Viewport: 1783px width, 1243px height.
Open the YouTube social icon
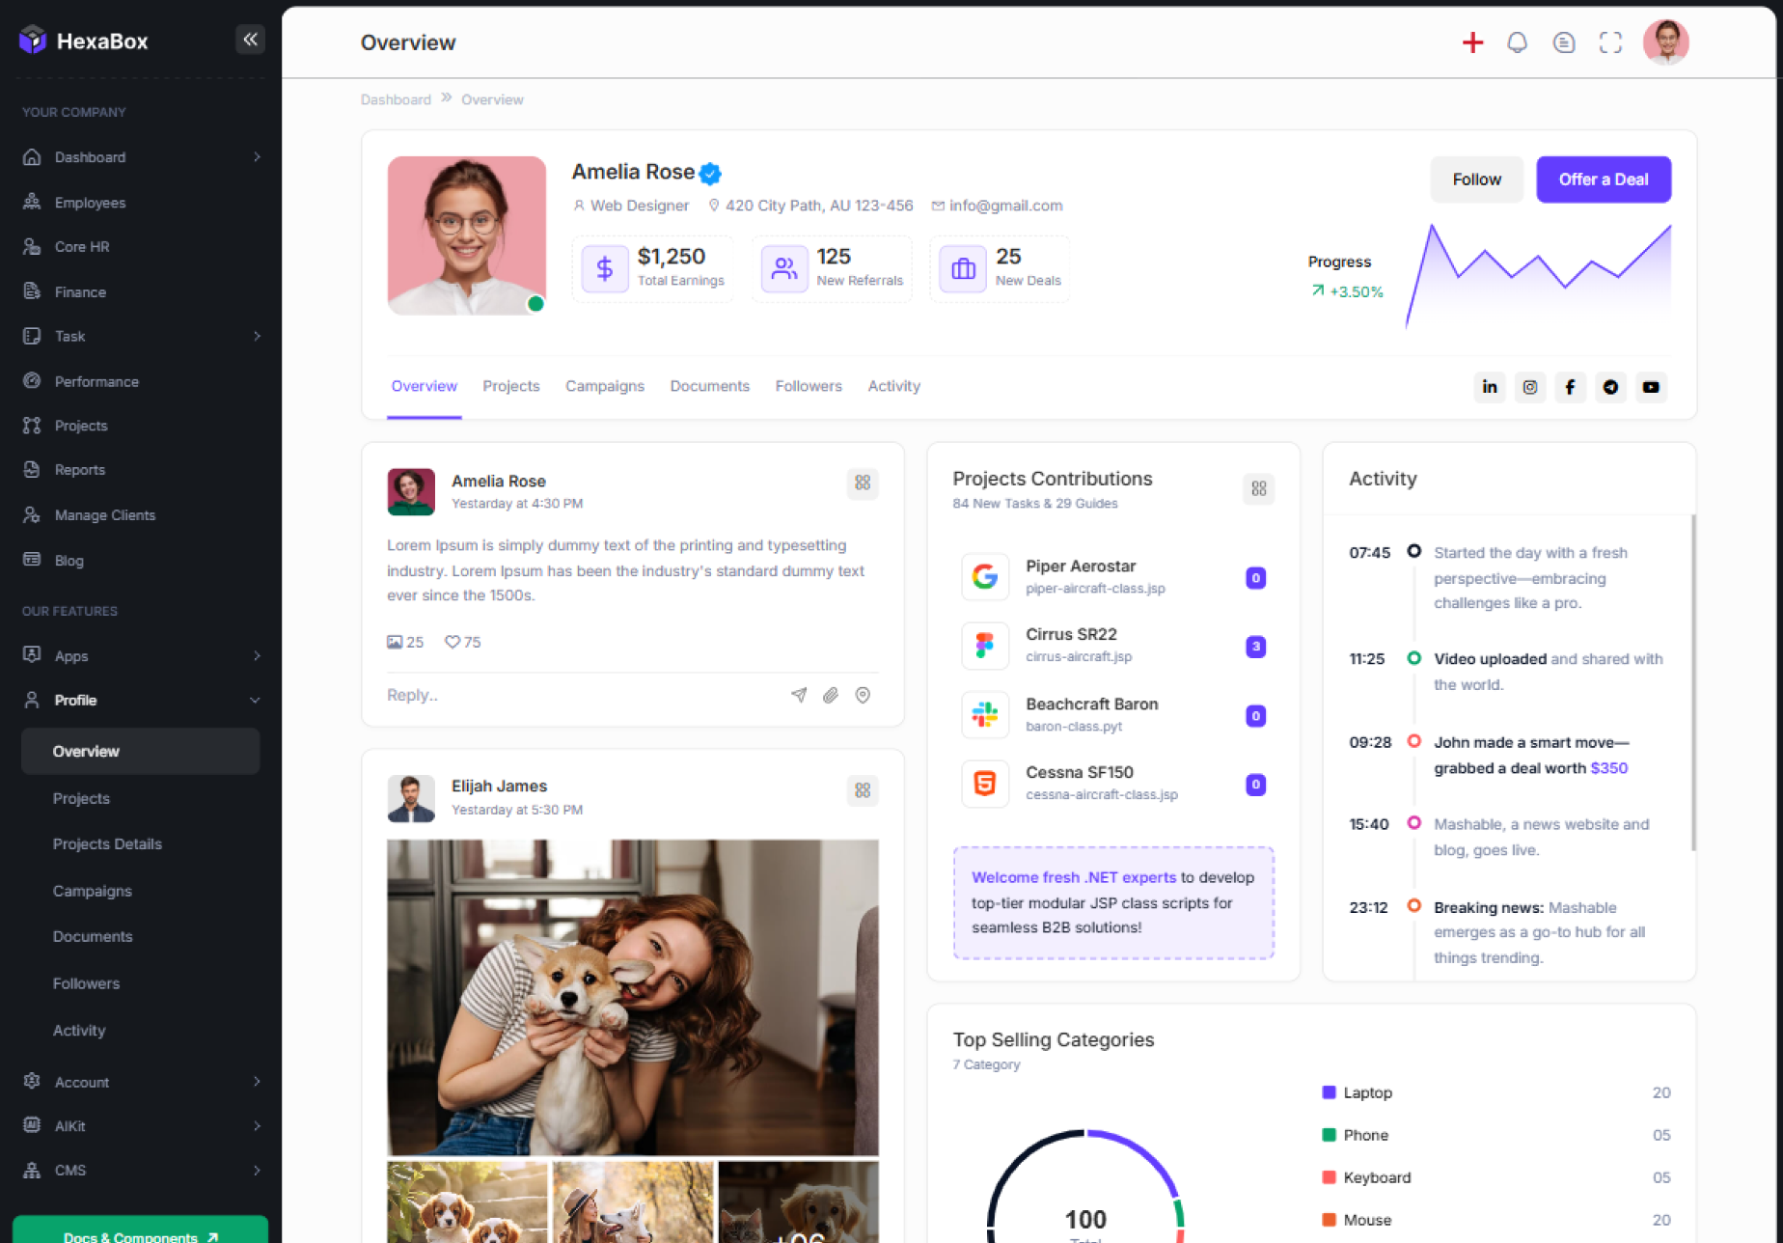tap(1651, 387)
